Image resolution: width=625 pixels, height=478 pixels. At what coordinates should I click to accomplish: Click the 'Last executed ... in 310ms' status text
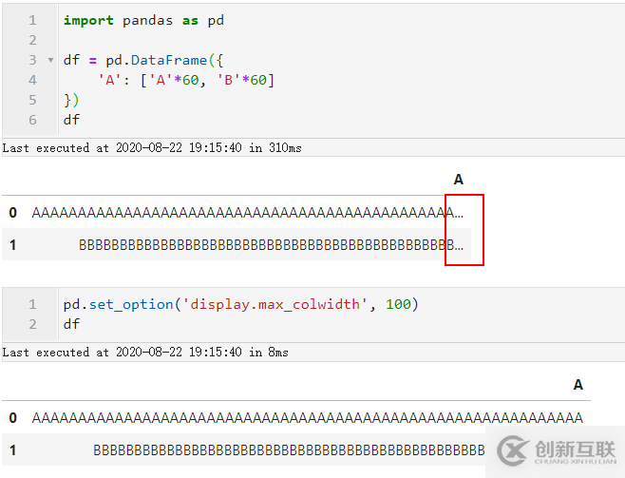[152, 148]
